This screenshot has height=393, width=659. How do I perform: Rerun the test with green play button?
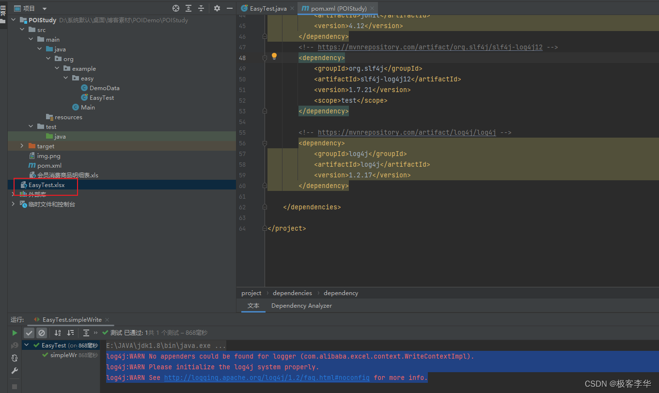[x=15, y=333]
